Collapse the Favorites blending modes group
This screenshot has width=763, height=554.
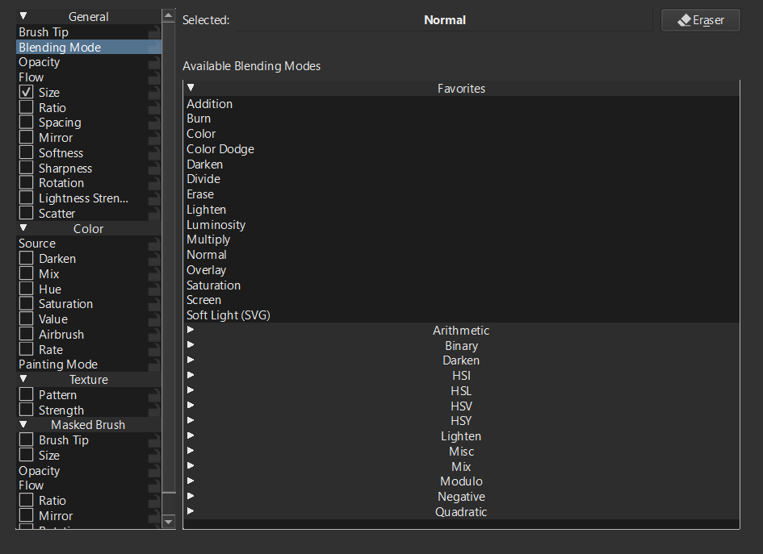[191, 88]
